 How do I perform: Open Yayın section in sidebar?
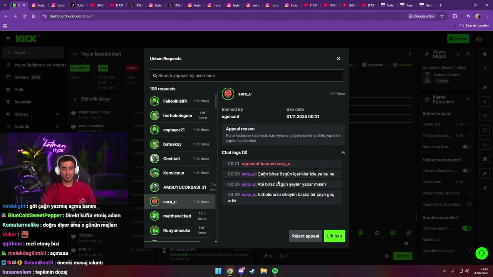click(33, 53)
